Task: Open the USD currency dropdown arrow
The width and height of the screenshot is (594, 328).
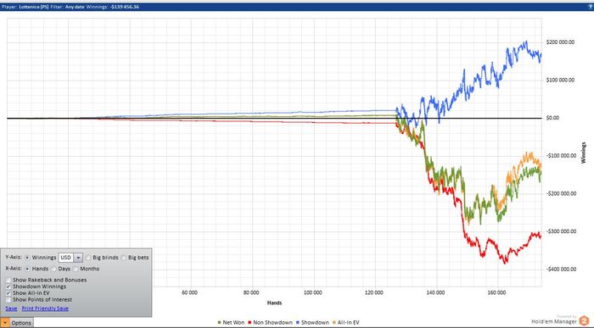Action: pyautogui.click(x=78, y=258)
